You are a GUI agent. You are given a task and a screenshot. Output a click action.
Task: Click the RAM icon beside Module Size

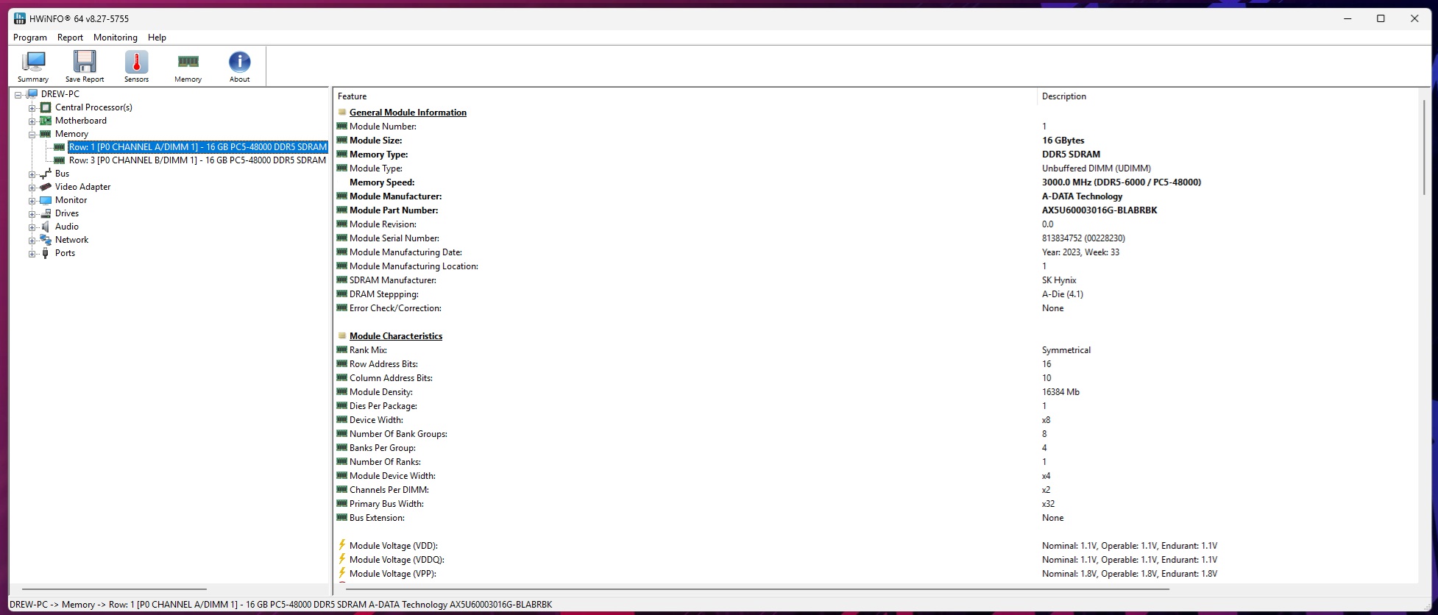(342, 141)
